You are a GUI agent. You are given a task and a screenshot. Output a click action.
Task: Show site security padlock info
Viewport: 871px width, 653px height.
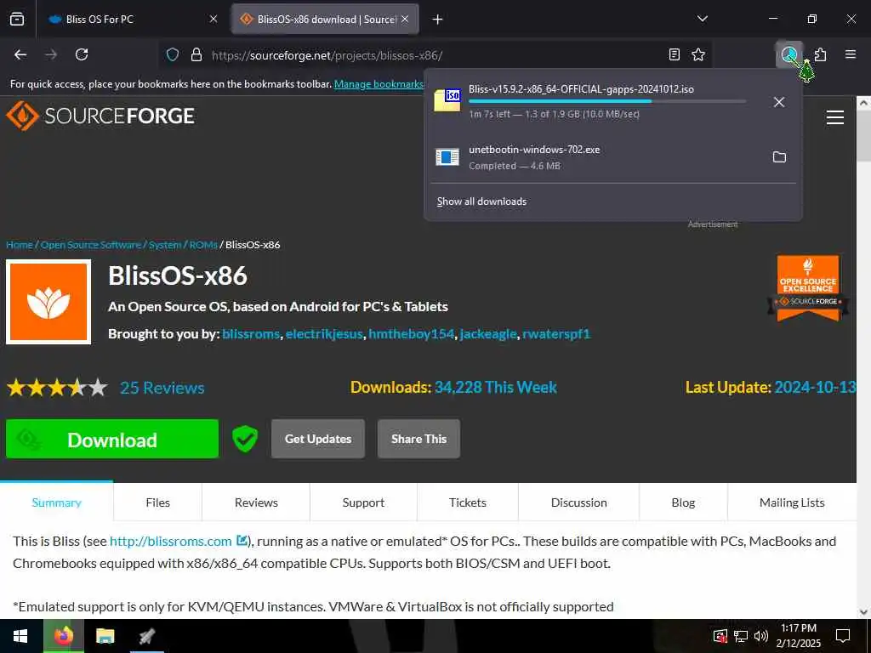point(196,55)
